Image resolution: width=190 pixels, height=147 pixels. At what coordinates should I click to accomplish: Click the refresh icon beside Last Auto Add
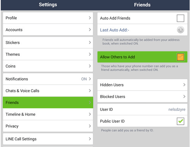pyautogui.click(x=181, y=30)
